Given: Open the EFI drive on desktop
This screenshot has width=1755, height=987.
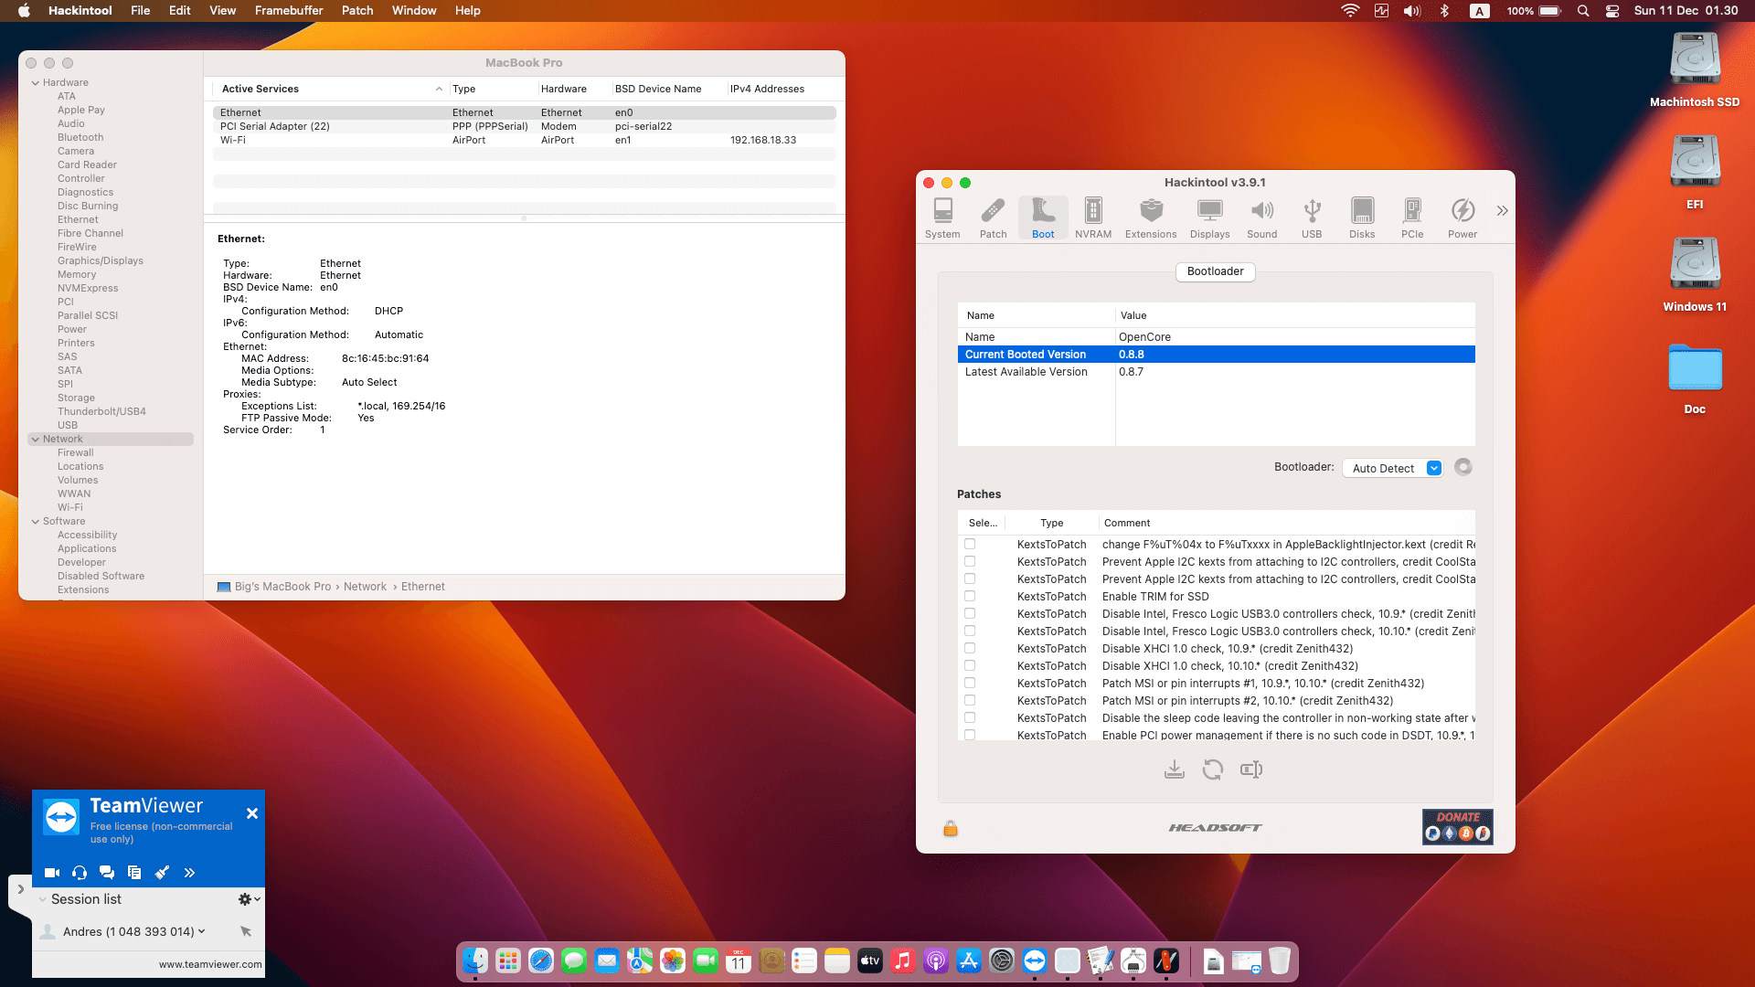Looking at the screenshot, I should click(1695, 172).
